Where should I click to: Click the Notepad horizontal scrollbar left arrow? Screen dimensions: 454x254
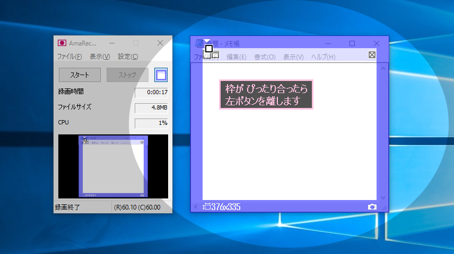point(196,206)
